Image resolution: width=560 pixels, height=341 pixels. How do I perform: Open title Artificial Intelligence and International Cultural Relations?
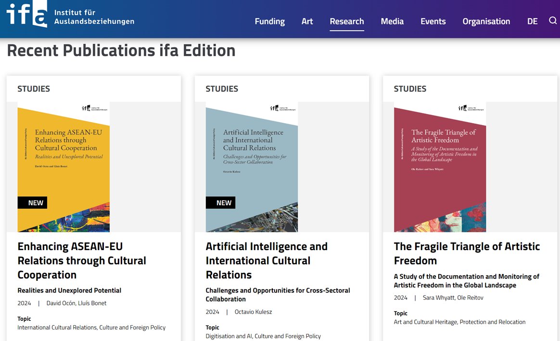[267, 261]
